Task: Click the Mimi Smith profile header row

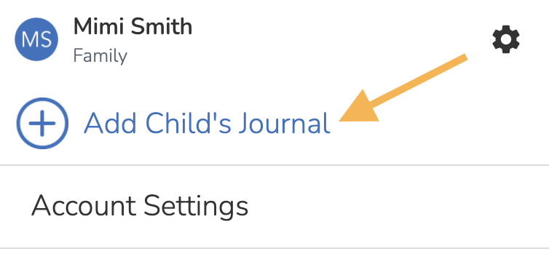Action: pyautogui.click(x=274, y=39)
